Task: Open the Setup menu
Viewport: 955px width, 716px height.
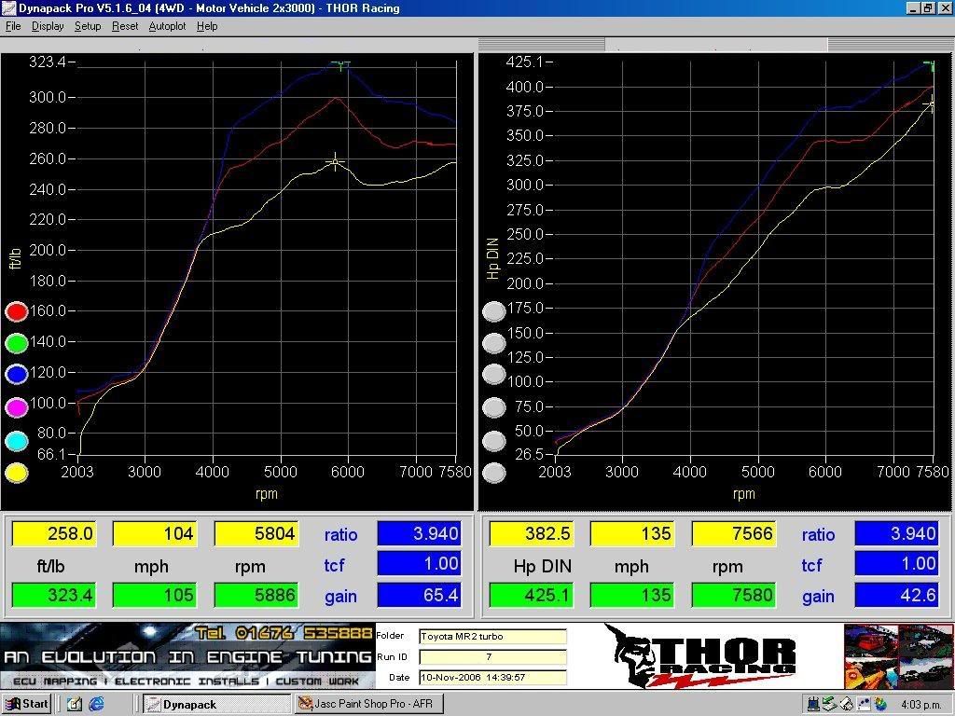Action: click(88, 26)
